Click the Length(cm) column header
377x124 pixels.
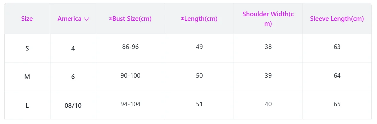point(199,19)
